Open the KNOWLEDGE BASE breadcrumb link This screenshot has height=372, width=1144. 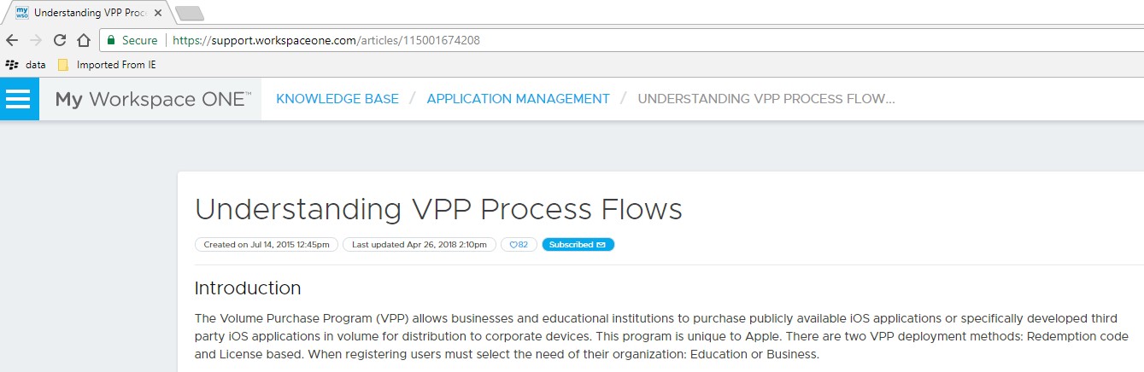337,99
